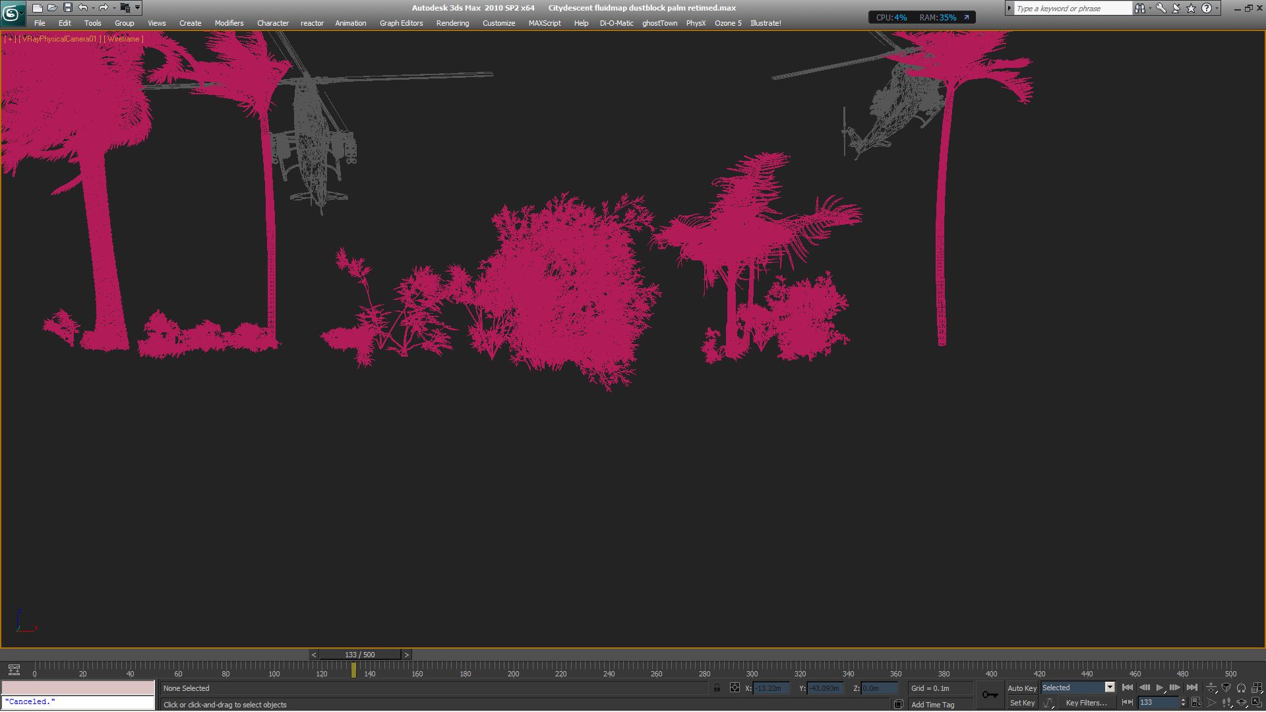The width and height of the screenshot is (1266, 712).
Task: Click the Maximize Viewport Toggle icon
Action: point(1257,703)
